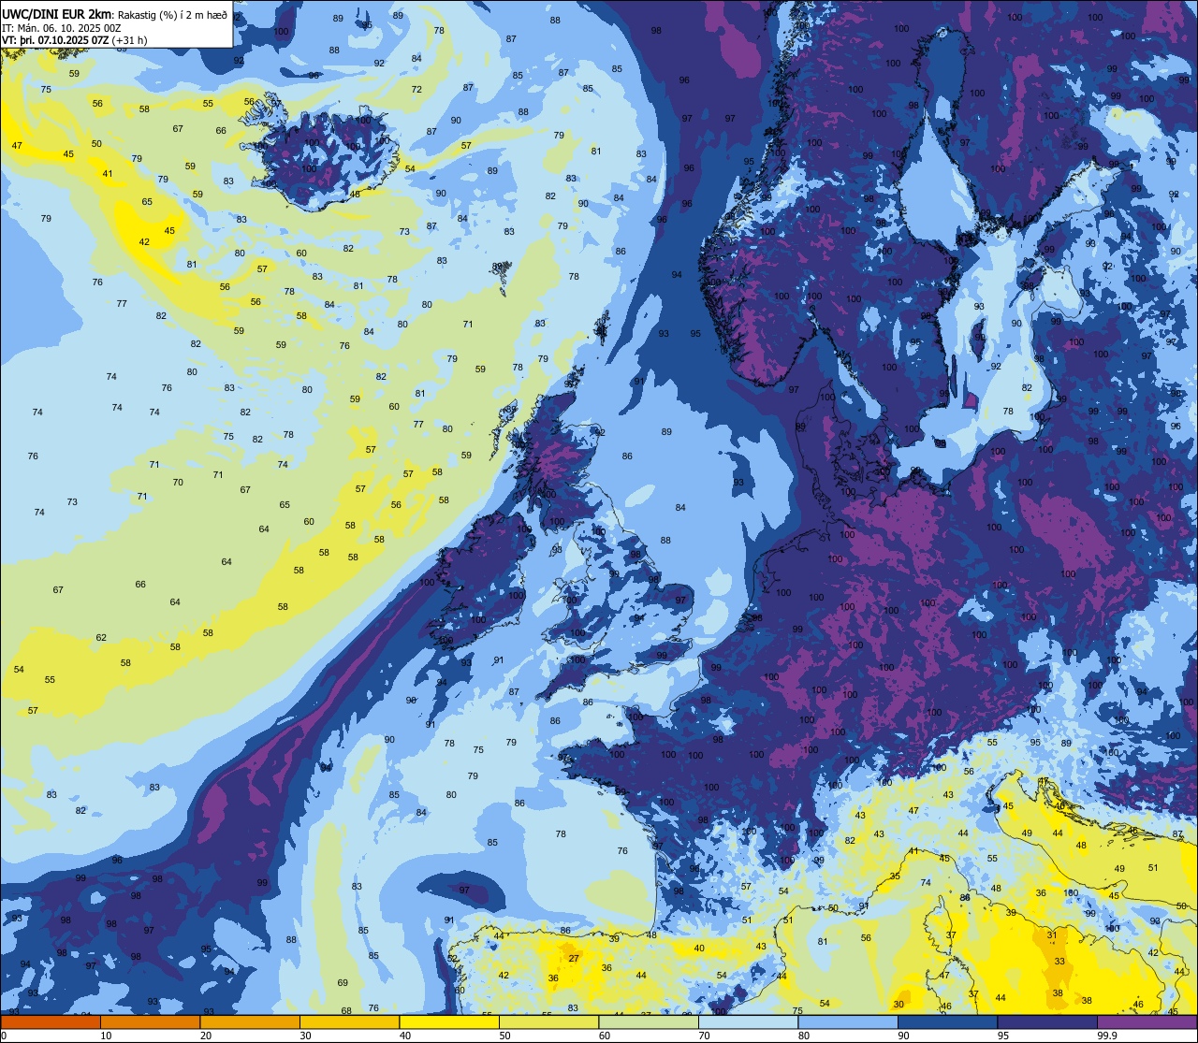
Task: Click the legend scale label 10
Action: (x=106, y=1036)
